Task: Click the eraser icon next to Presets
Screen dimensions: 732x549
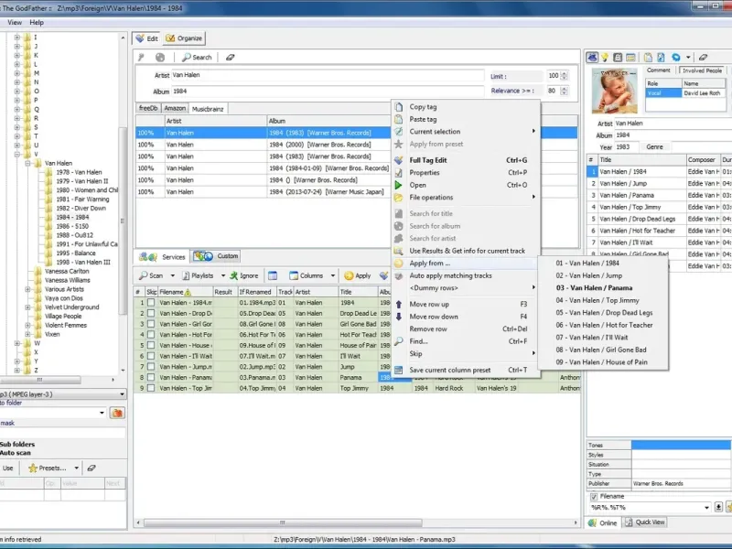Action: coord(91,468)
